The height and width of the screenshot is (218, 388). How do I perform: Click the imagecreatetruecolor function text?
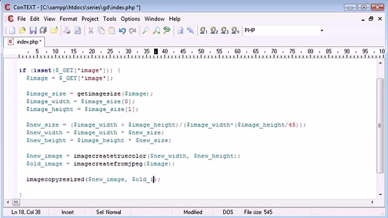[110, 156]
